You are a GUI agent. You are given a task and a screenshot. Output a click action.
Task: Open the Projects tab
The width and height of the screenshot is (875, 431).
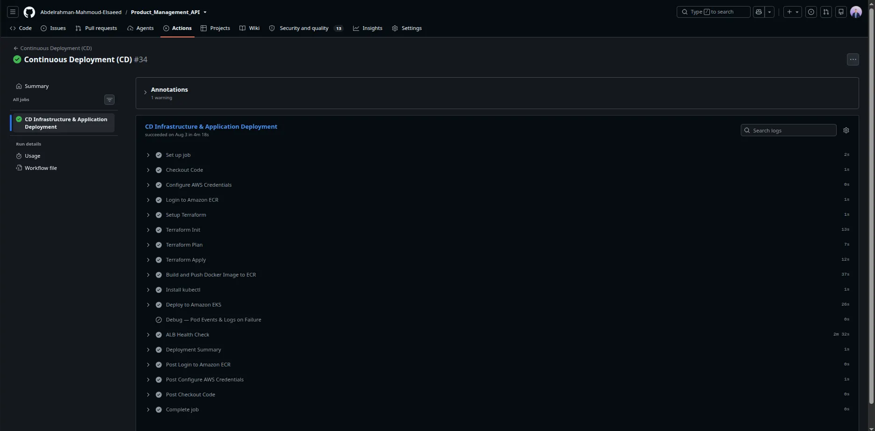click(215, 28)
